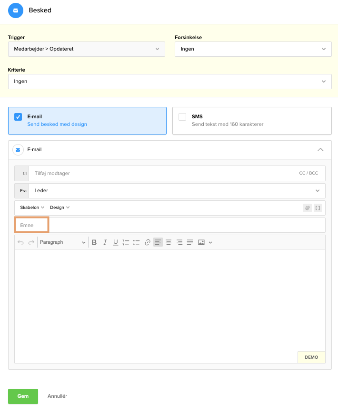Apply italic formatting
The image size is (338, 415).
click(x=105, y=242)
